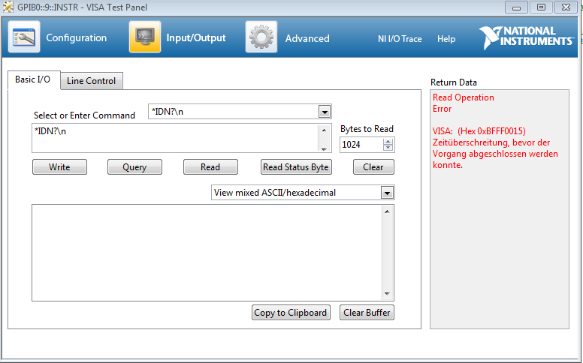Click Read Status Byte button
The height and width of the screenshot is (363, 583).
coord(296,167)
